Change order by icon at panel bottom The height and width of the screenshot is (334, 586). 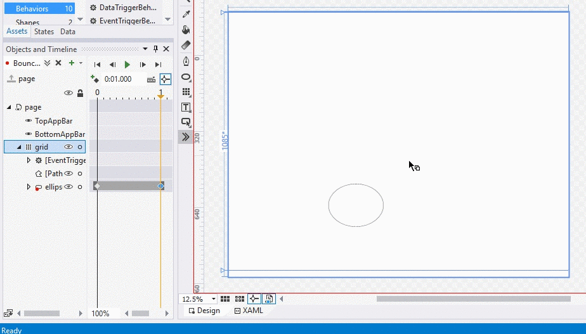click(x=8, y=313)
